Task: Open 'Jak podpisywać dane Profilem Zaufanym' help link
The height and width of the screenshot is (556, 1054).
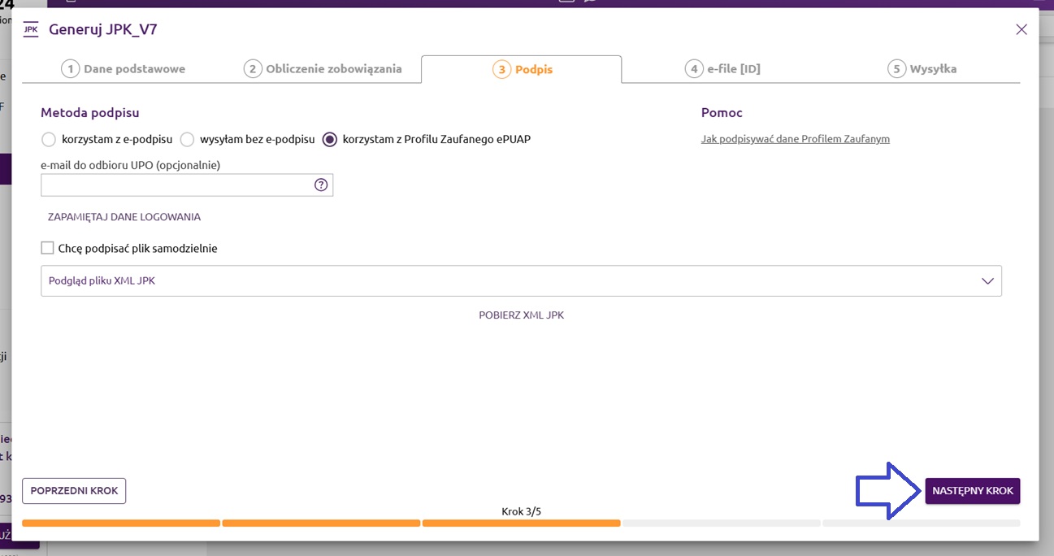Action: tap(795, 139)
